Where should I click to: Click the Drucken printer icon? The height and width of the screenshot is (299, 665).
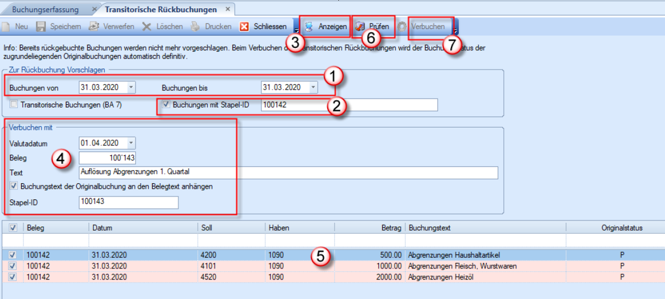(195, 27)
